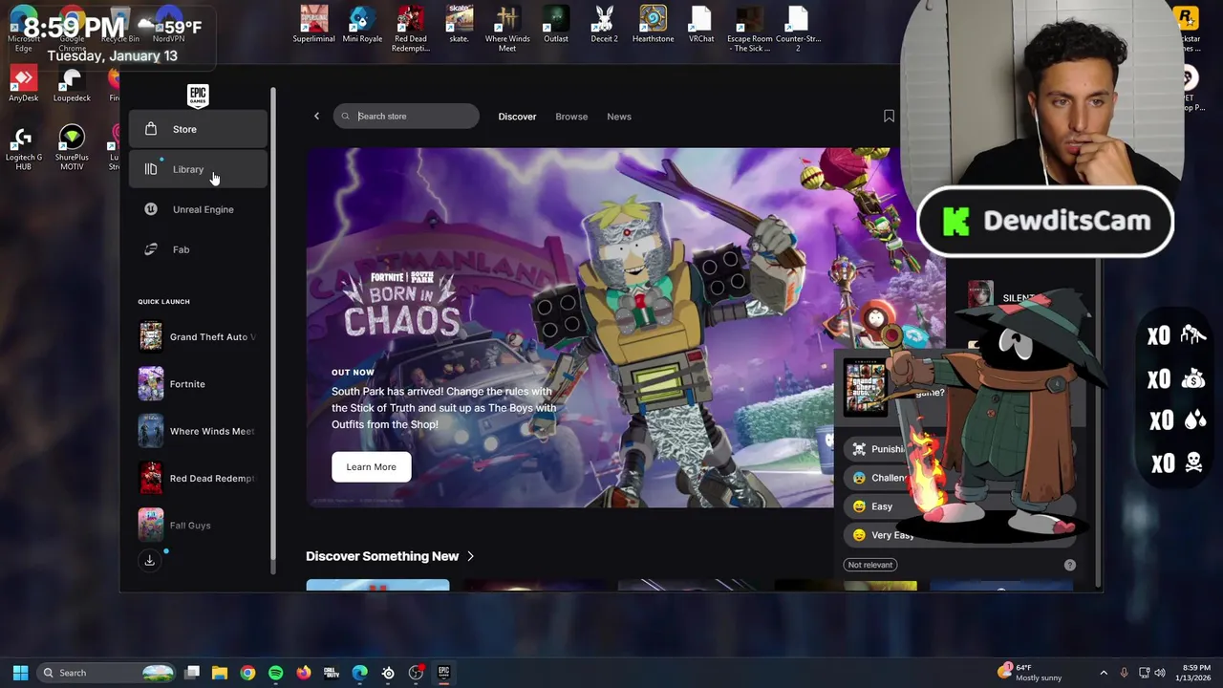
Task: Launch Grand Theft Auto V from Quick Launch
Action: pyautogui.click(x=198, y=336)
